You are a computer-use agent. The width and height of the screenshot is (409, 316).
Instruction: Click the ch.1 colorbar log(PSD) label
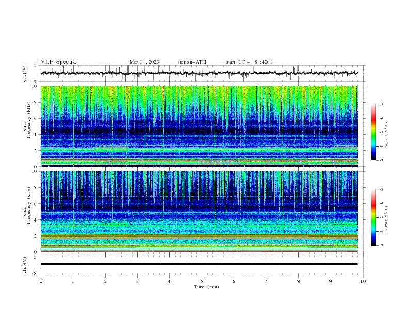387,135
